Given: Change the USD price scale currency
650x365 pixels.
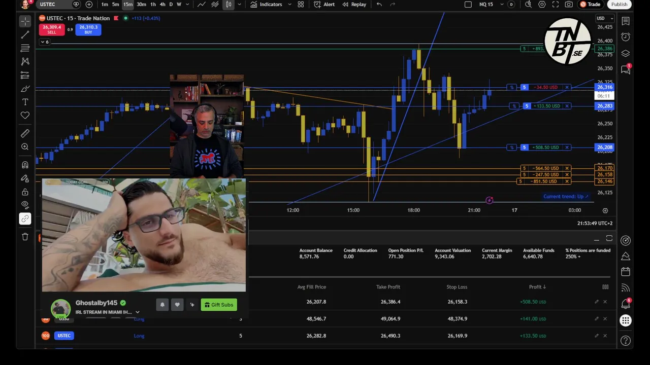Looking at the screenshot, I should pyautogui.click(x=604, y=19).
